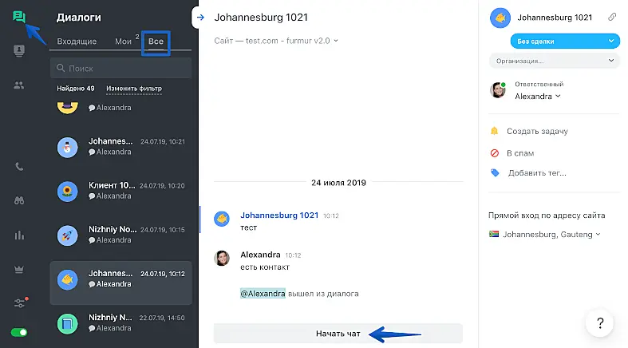Click the 'Изменить фильтр' link
Screen dimensions: 628x348
[x=133, y=88]
